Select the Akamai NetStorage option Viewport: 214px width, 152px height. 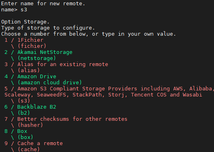tap(45, 52)
